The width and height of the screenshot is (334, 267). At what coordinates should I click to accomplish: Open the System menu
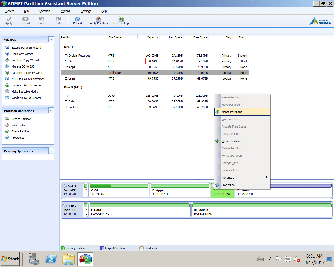(9, 11)
